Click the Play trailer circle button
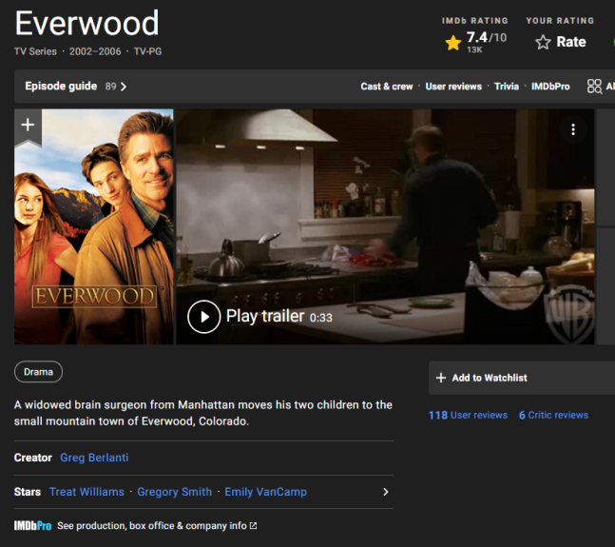615x547 pixels. tap(203, 317)
